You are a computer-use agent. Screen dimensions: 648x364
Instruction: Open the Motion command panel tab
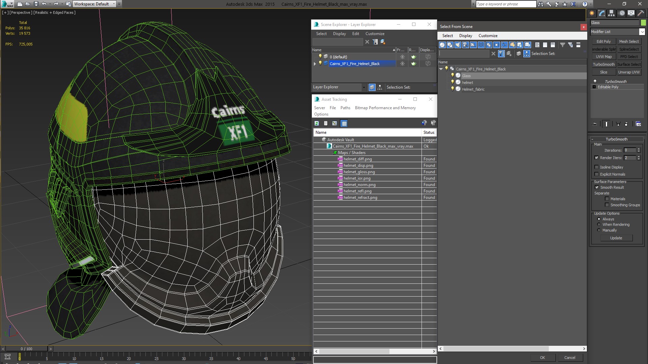point(621,13)
